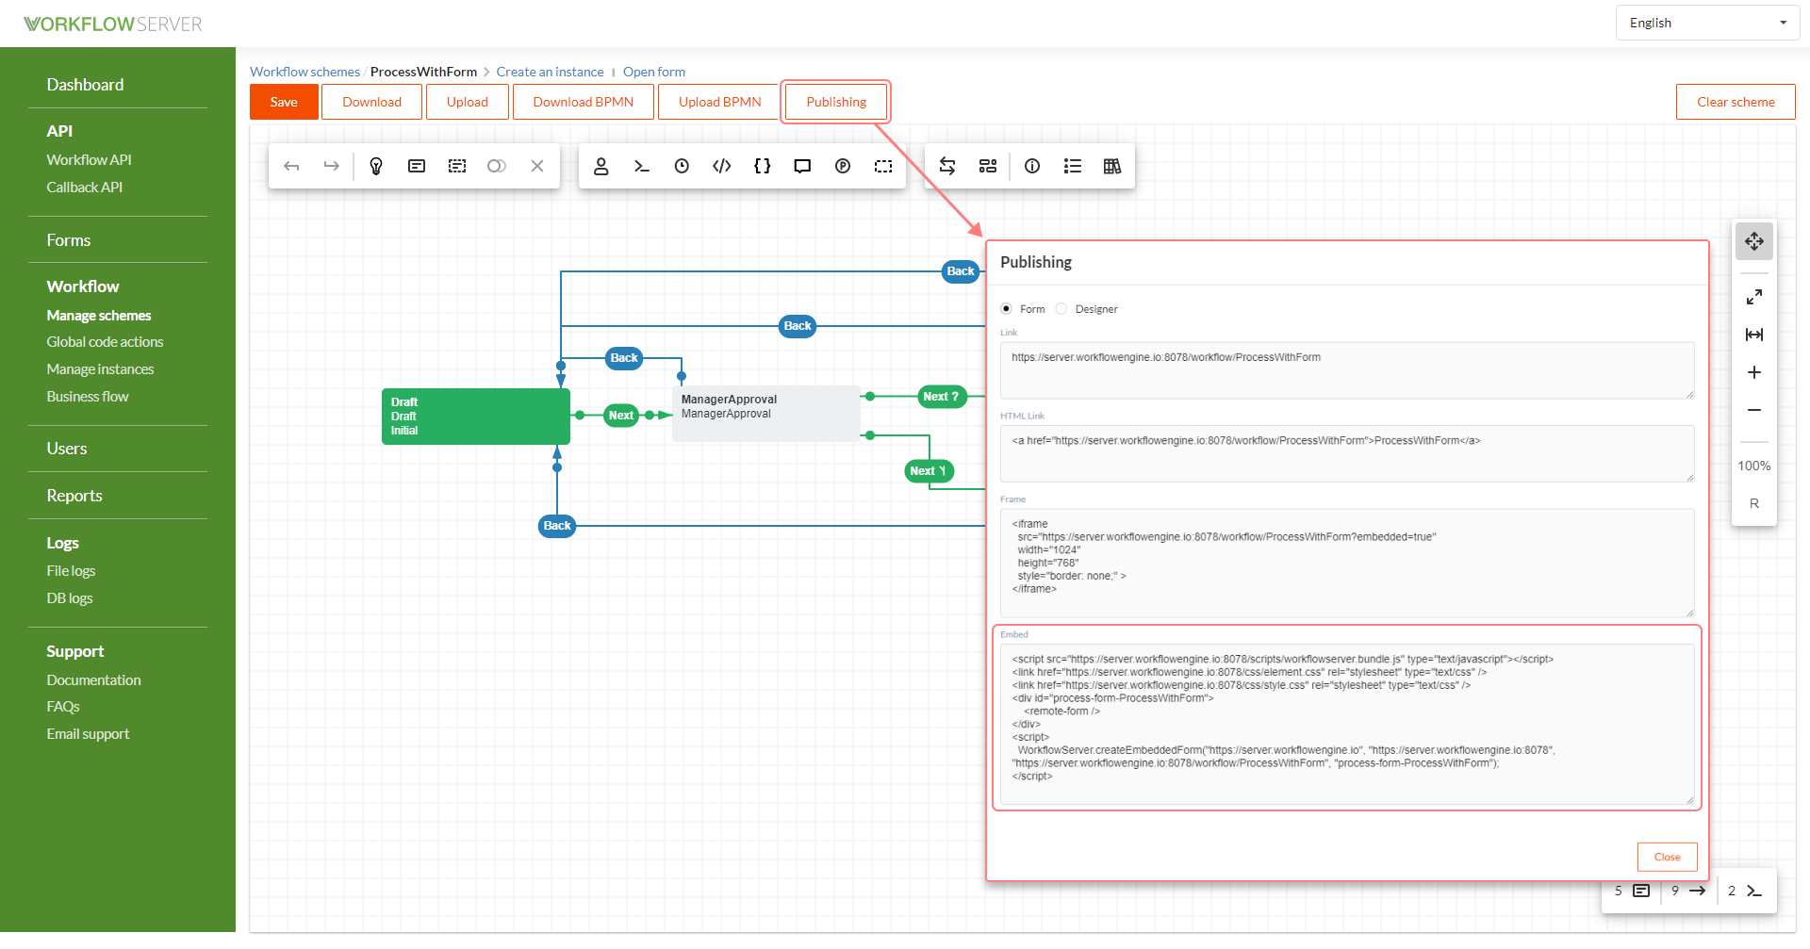Expand designer to full screen
Viewport: 1810px width, 949px height.
[x=1754, y=297]
